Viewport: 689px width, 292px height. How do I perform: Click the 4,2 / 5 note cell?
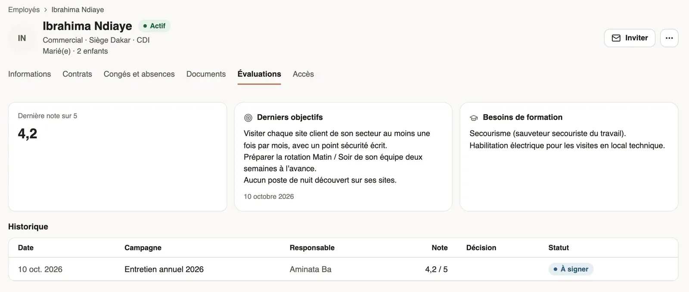coord(436,269)
